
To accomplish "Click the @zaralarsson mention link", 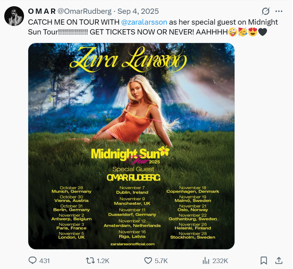I will tap(144, 22).
